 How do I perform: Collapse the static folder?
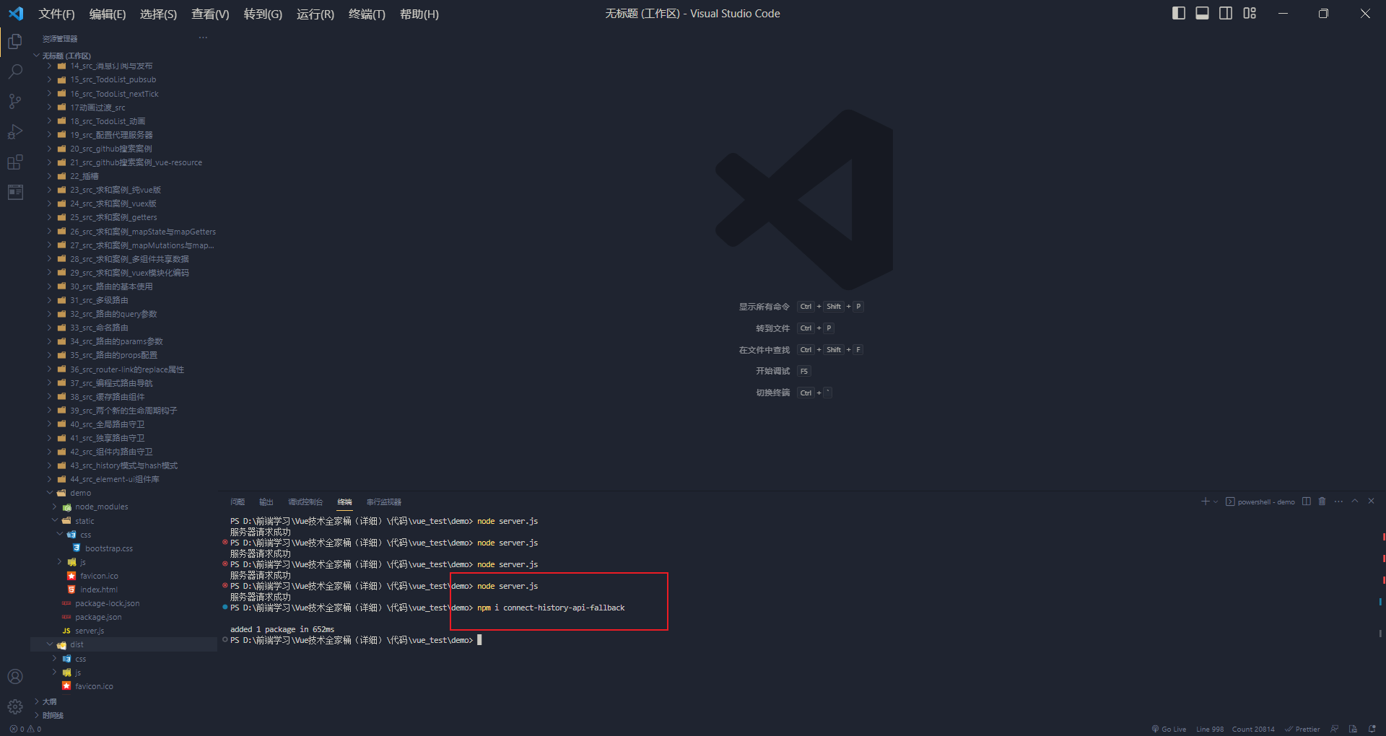(x=123, y=520)
